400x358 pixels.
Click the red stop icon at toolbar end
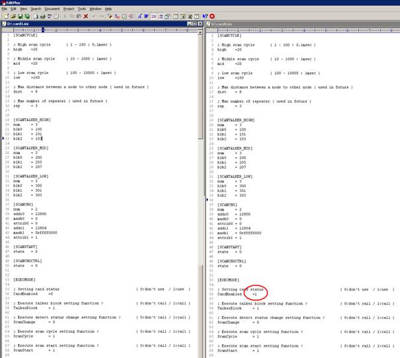212,15
